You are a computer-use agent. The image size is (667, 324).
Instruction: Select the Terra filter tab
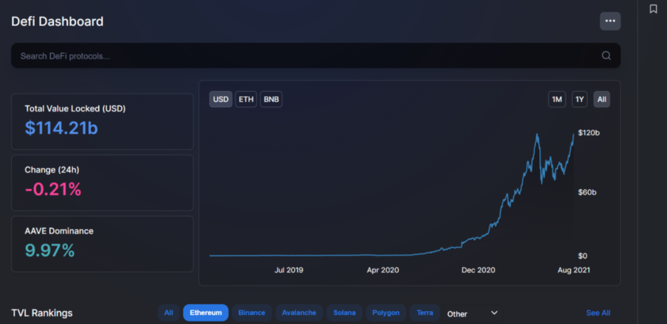[x=425, y=313]
